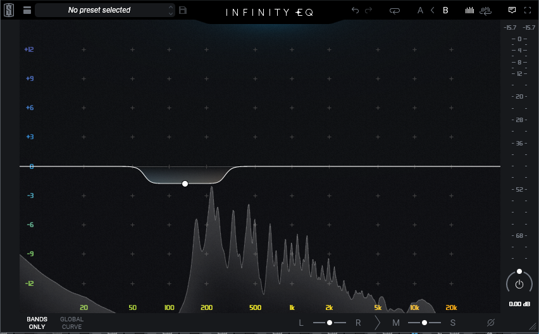Viewport: 539px width, 334px height.
Task: Open the help comments icon
Action: coord(512,10)
